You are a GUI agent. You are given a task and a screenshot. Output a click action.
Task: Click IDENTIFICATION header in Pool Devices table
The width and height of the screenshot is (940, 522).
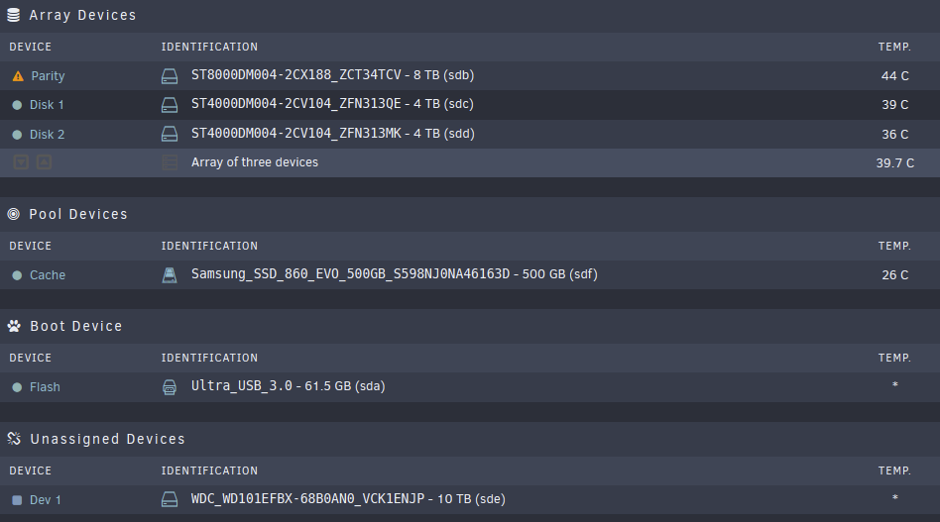(209, 246)
